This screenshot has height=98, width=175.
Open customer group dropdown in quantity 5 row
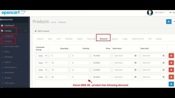point(42,56)
